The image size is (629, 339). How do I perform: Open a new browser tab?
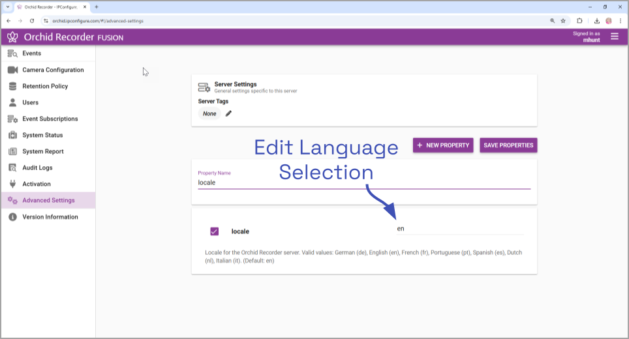click(x=97, y=7)
